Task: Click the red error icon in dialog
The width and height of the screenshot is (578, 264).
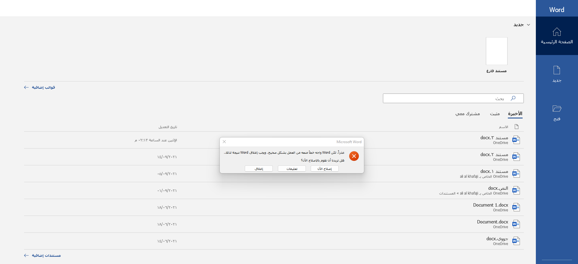Action: tap(354, 156)
